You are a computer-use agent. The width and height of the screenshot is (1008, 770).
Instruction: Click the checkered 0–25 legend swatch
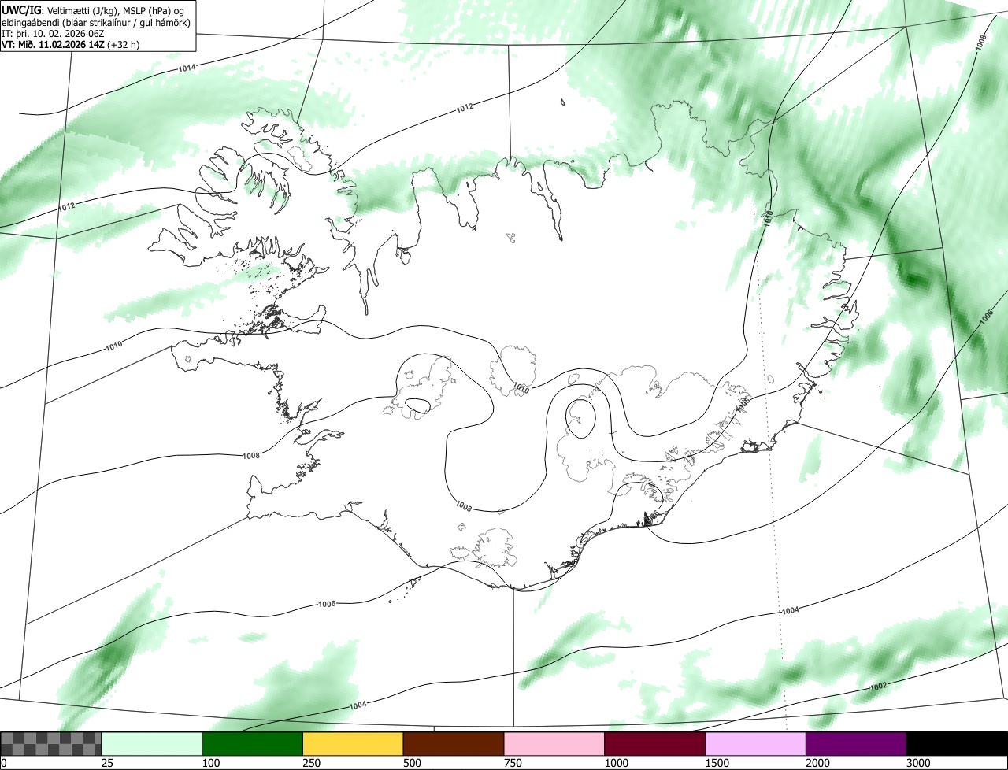tap(51, 744)
